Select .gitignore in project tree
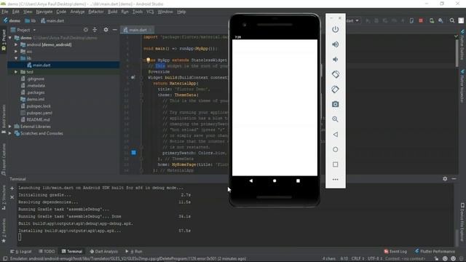Screen dimensions: 466x262 click(36, 79)
